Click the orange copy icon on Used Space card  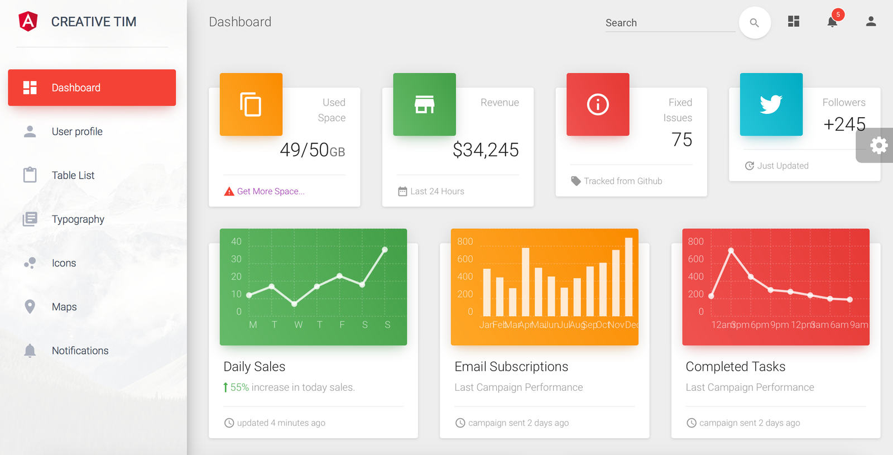point(251,104)
